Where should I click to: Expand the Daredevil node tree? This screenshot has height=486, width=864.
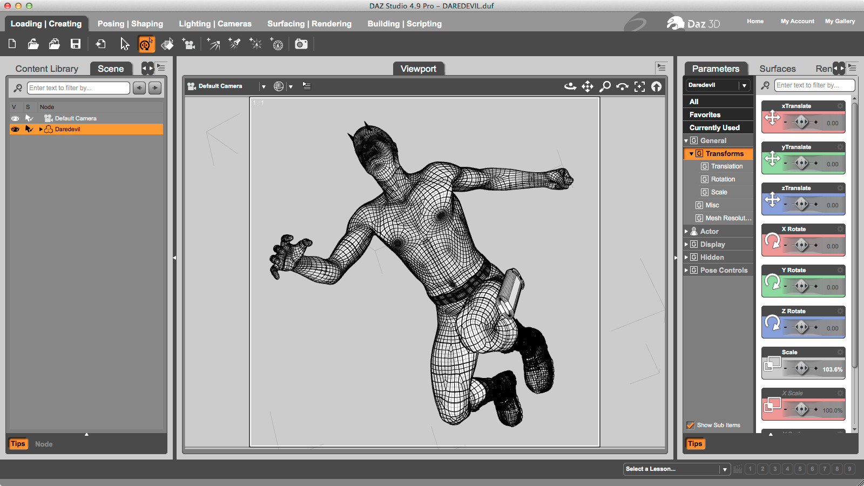tap(40, 129)
